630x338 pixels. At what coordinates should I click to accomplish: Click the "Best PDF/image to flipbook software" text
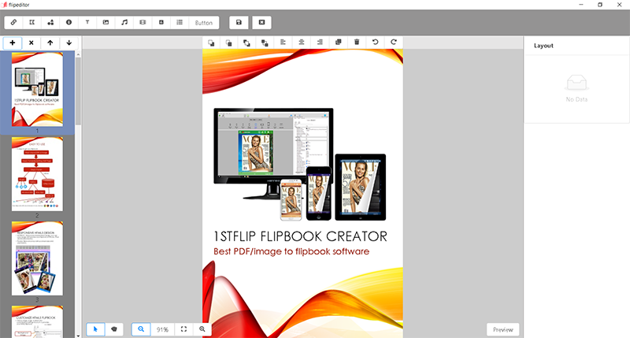pyautogui.click(x=291, y=251)
